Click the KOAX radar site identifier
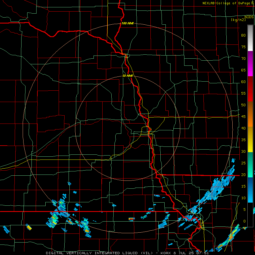Viewport: 255px width, 255px height. [166, 253]
